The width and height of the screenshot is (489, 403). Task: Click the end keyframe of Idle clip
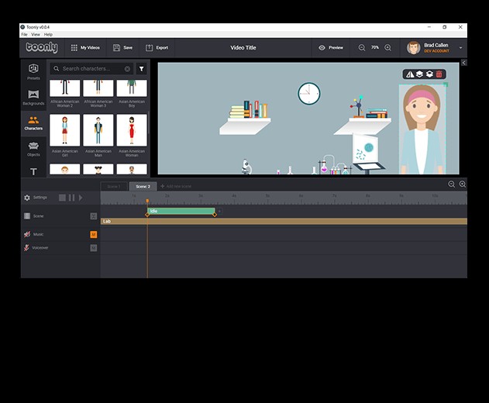215,215
